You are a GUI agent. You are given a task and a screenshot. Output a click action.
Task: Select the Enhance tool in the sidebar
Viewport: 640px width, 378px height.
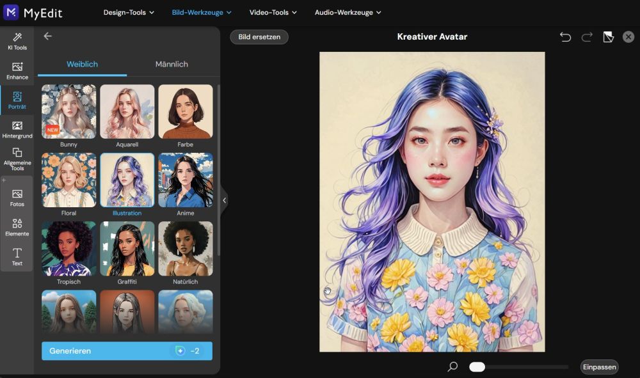pos(17,69)
